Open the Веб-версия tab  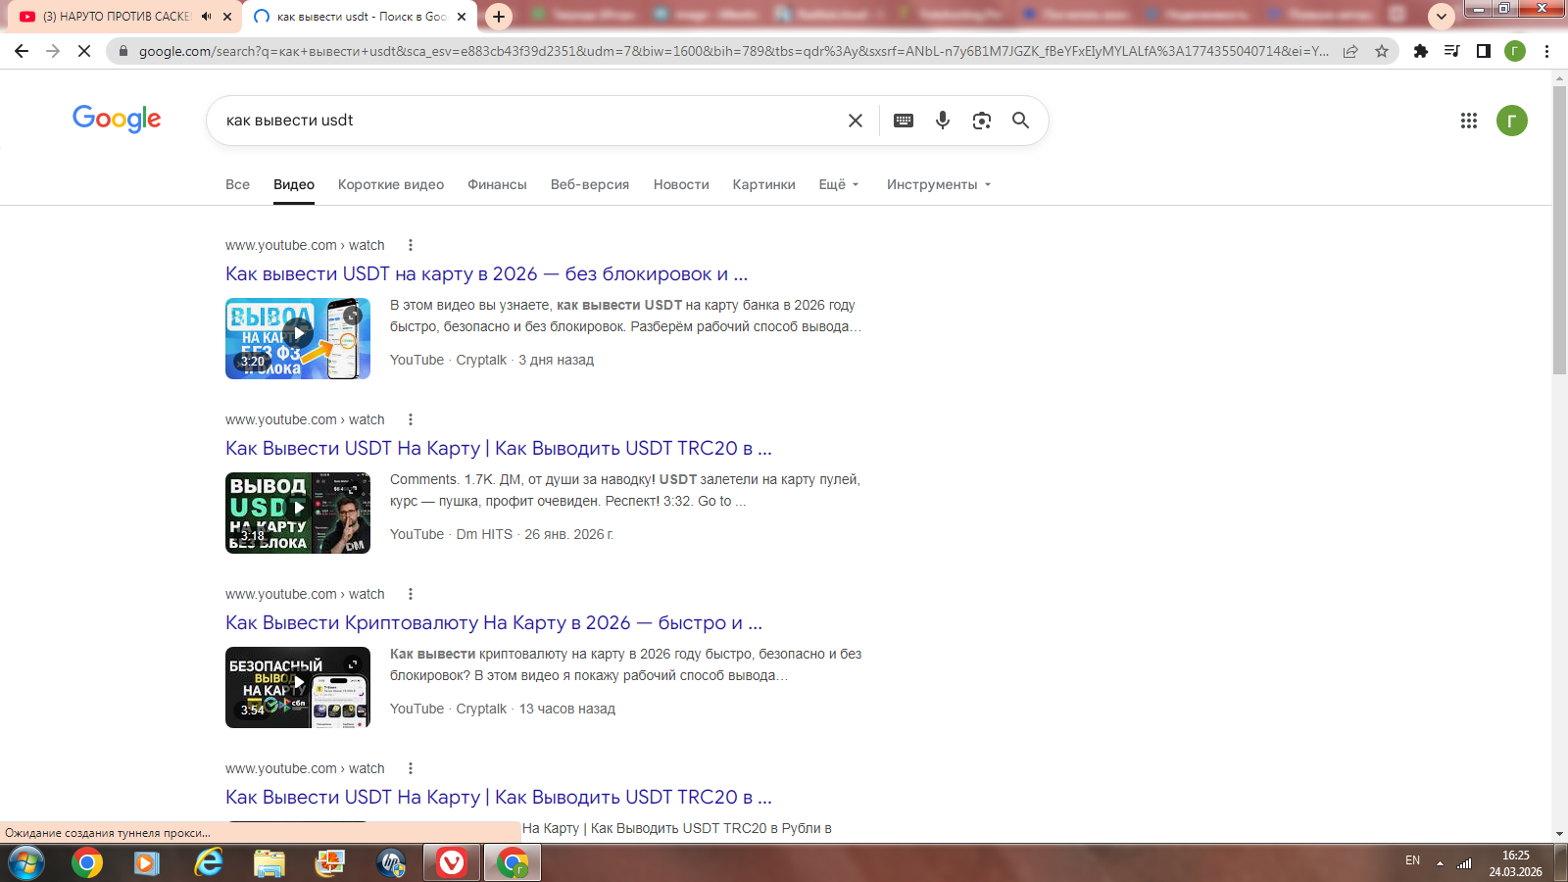pyautogui.click(x=590, y=184)
